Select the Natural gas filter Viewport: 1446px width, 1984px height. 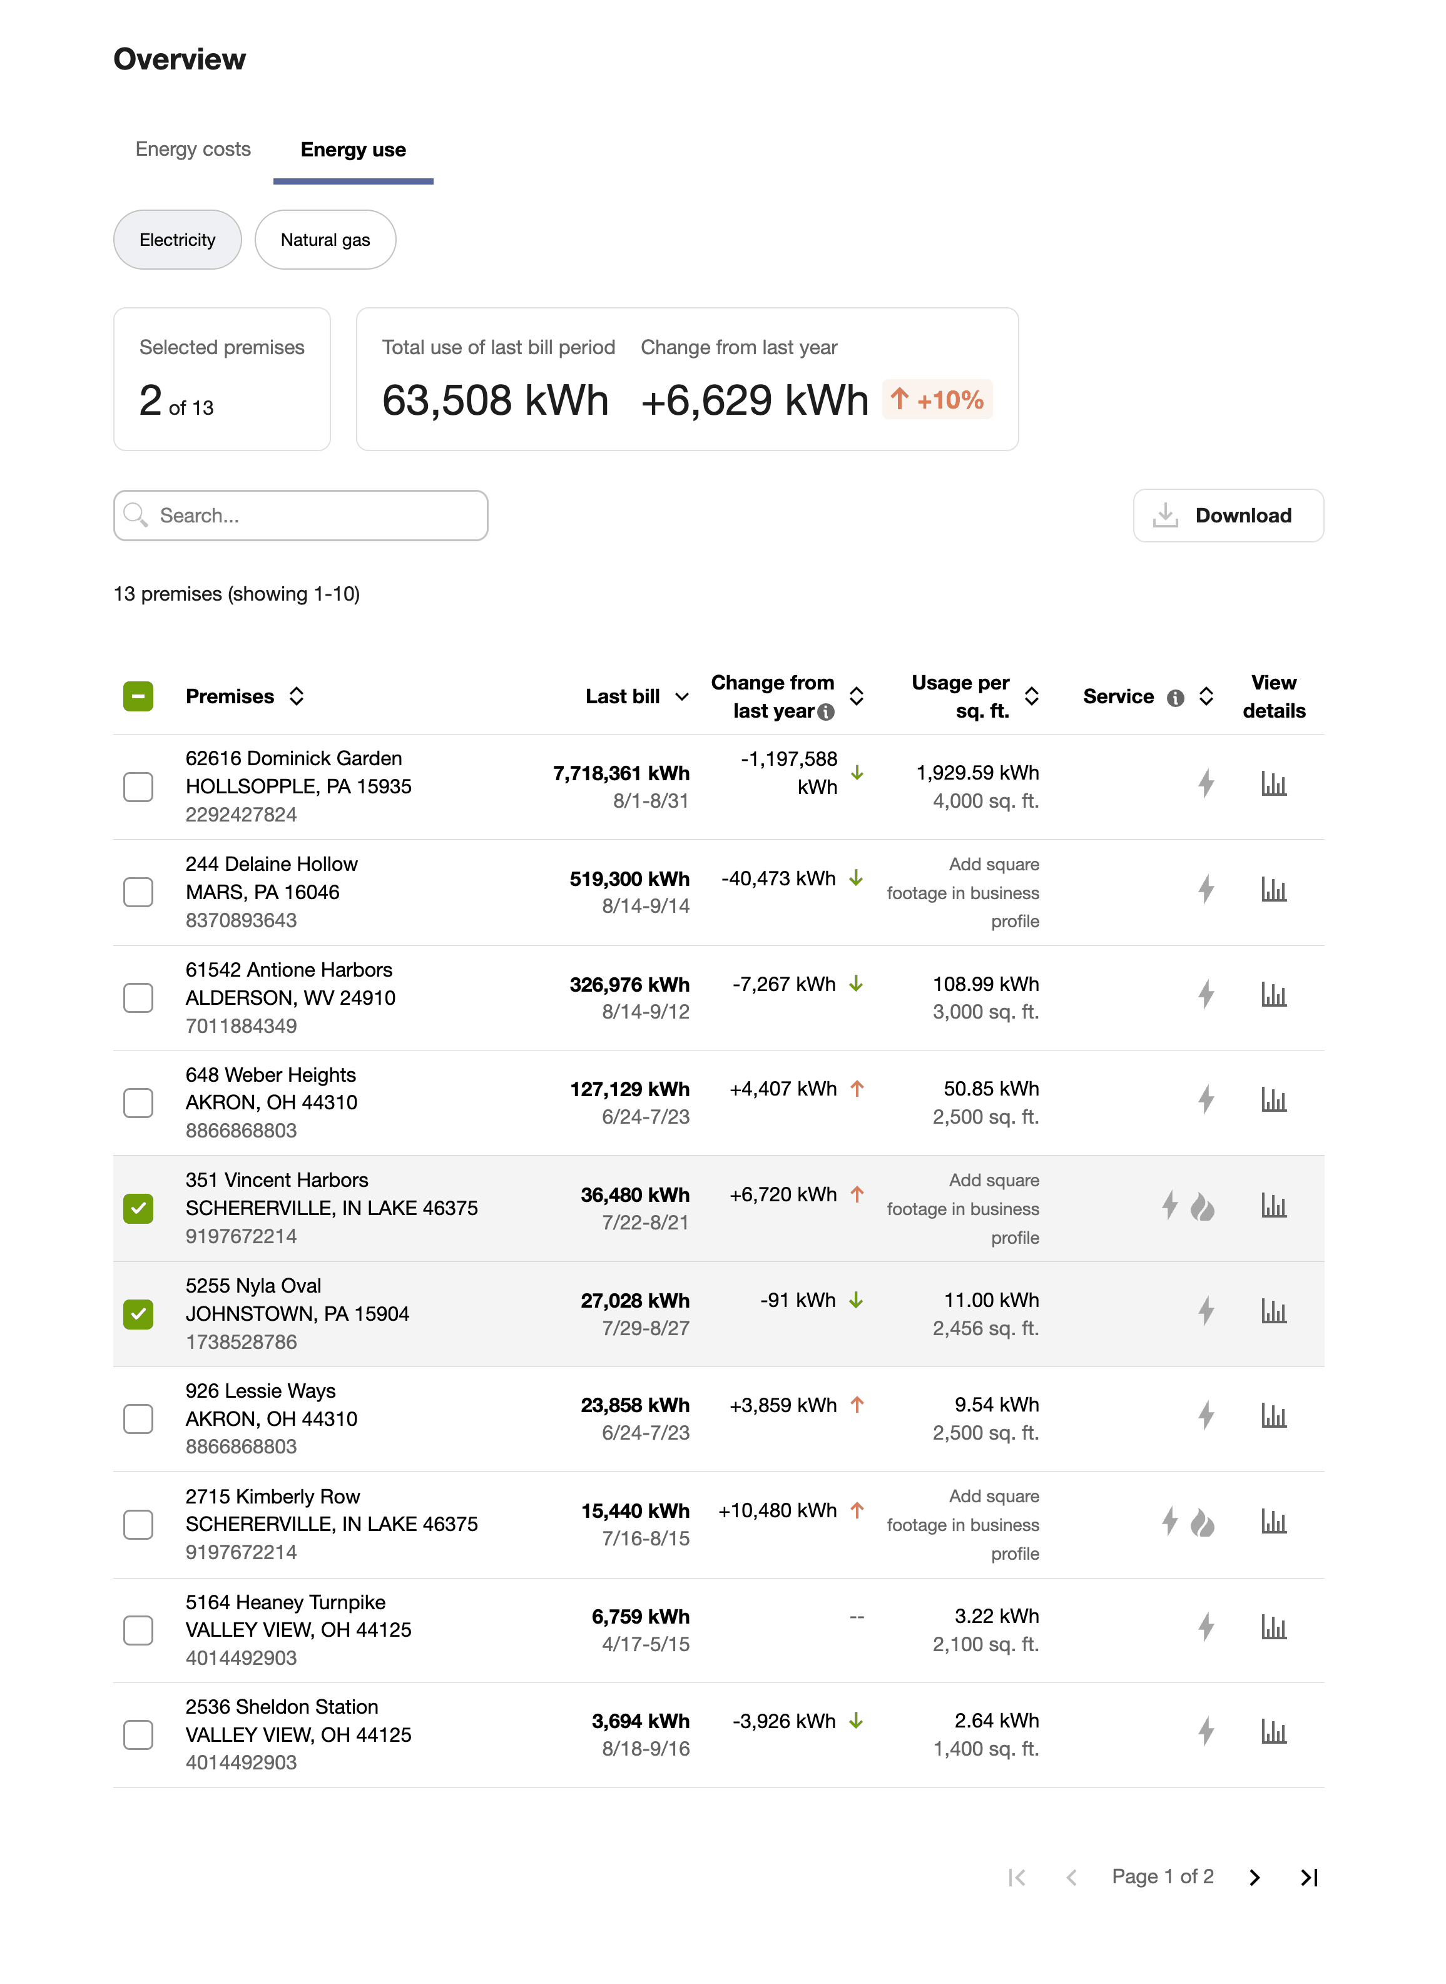[x=325, y=240]
